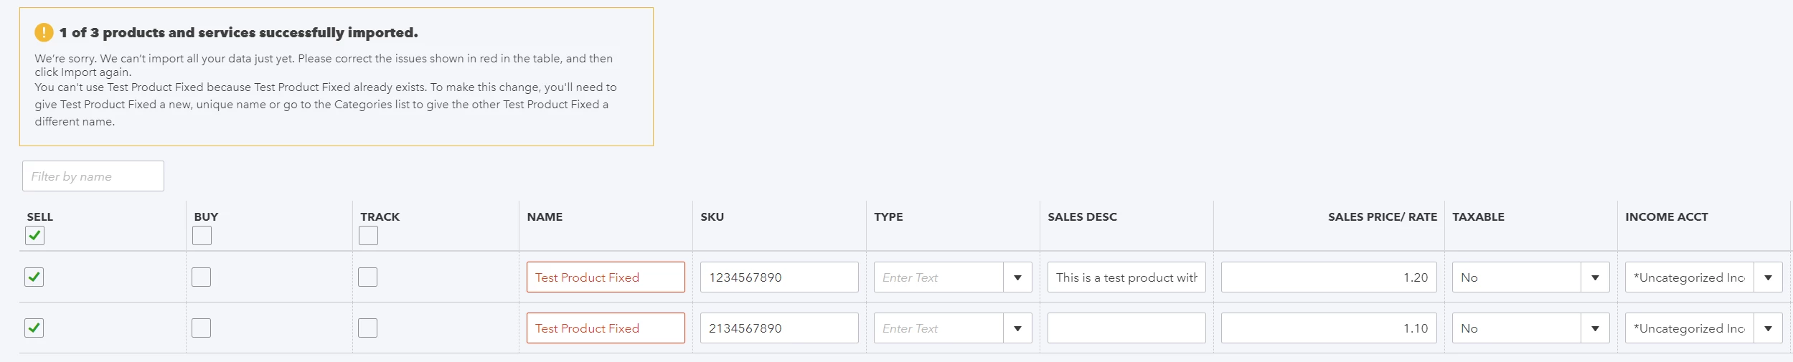1793x362 pixels.
Task: Click SKU field containing 1234567890
Action: pyautogui.click(x=779, y=277)
